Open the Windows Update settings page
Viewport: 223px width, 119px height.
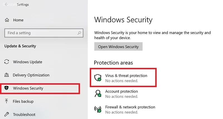tap(28, 62)
